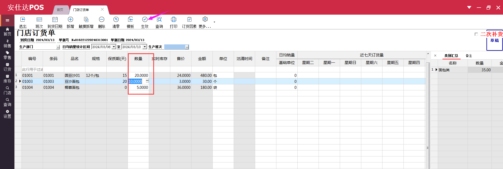Toggle the hamburger menu in sidebar
Screen dimensions: 503x169
[7, 20]
